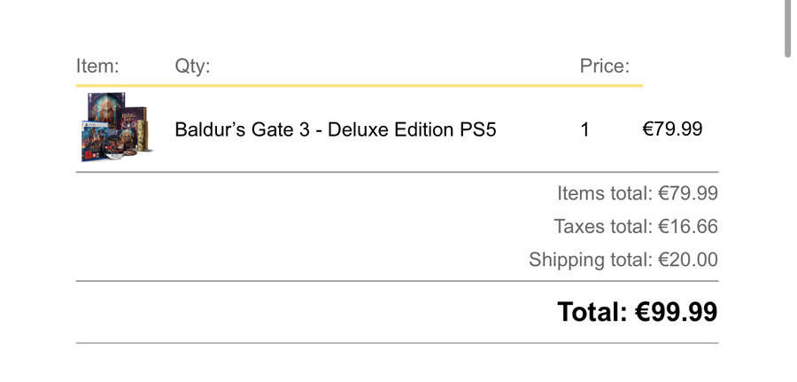Click the bold Total €99.99 text

pos(638,312)
